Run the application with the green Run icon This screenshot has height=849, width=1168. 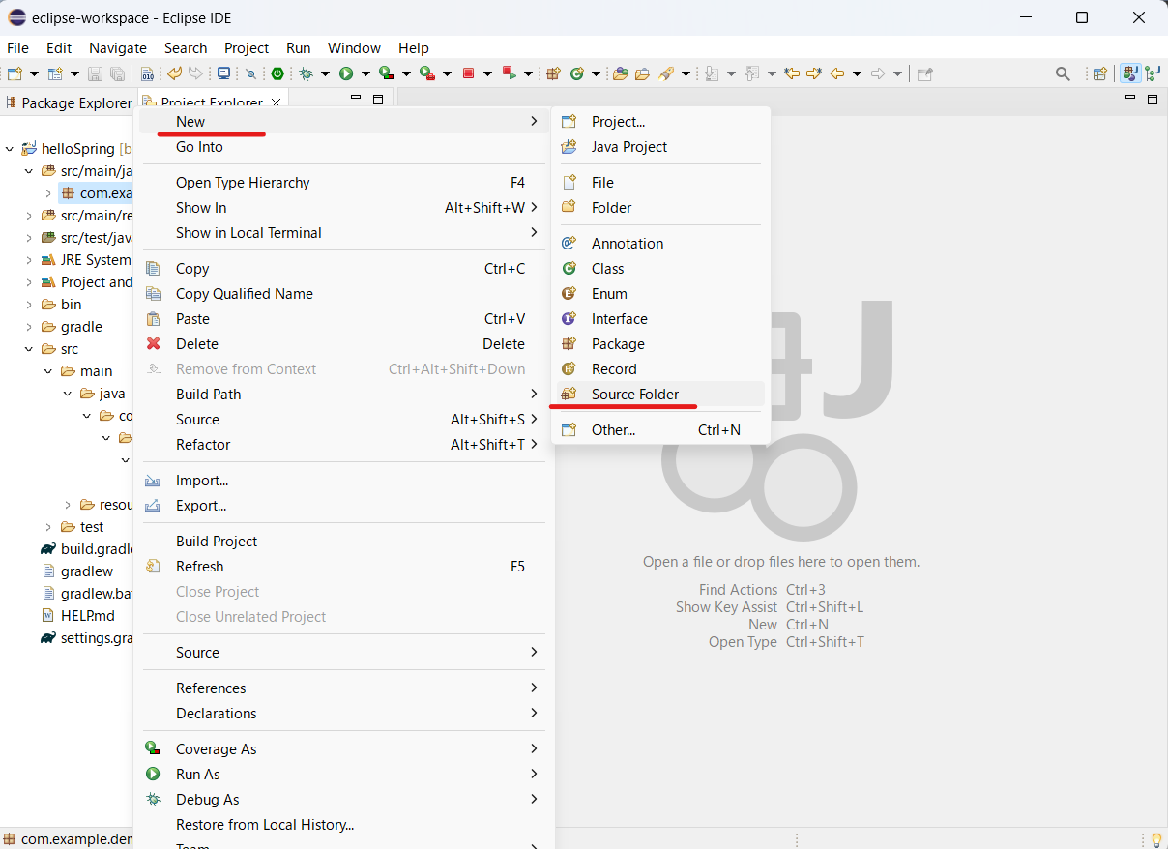coord(346,73)
